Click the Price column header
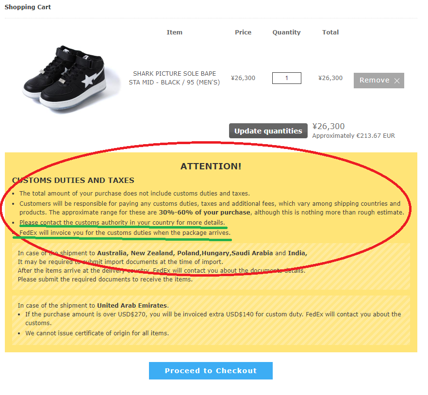 click(243, 32)
